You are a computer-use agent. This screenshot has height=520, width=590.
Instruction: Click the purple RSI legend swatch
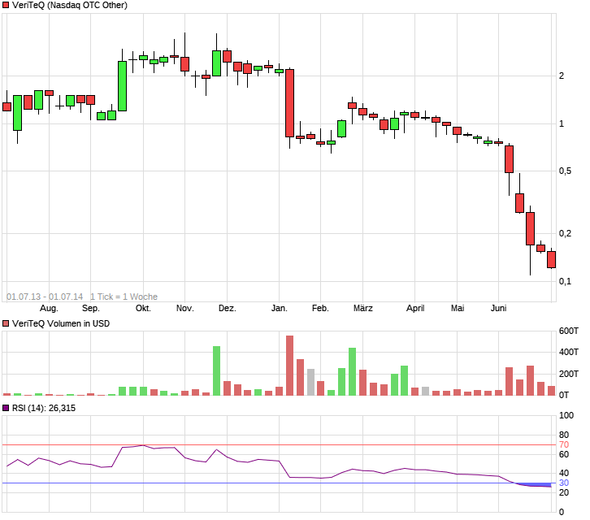[x=6, y=408]
